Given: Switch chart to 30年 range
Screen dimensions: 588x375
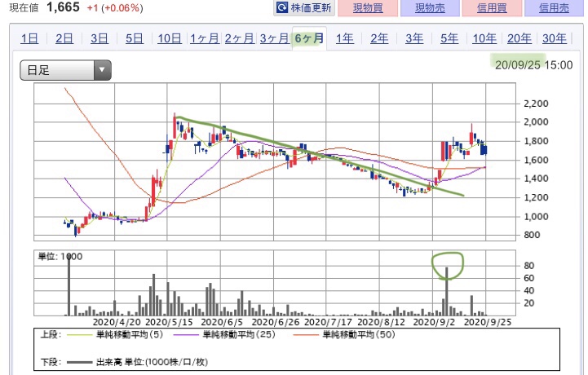Looking at the screenshot, I should pyautogui.click(x=555, y=38).
